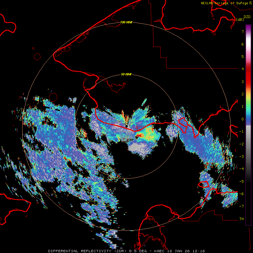Click the -1 tick label on the scale
This screenshot has width=253, height=253.
tap(241, 132)
